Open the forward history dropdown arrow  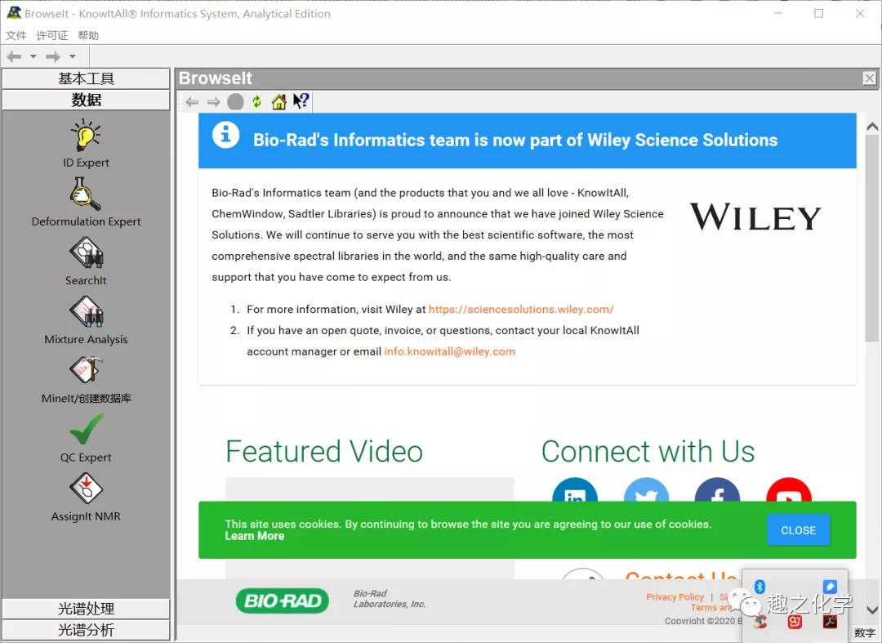click(x=72, y=56)
